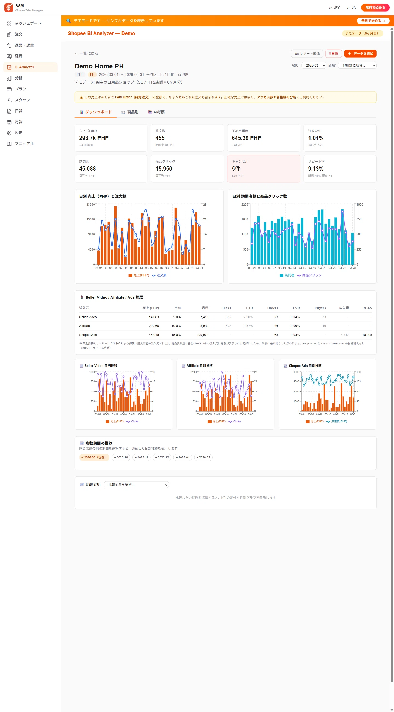Click the ROAS value 10.20x

point(367,335)
